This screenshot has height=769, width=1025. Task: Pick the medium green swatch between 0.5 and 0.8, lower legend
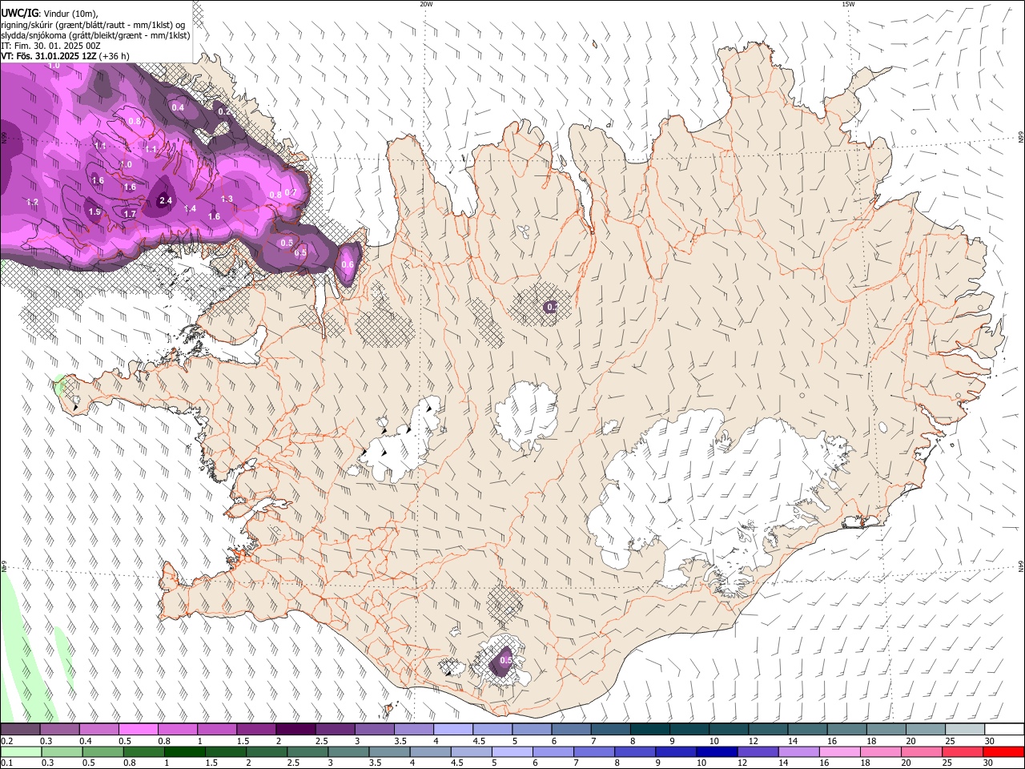[x=102, y=751]
